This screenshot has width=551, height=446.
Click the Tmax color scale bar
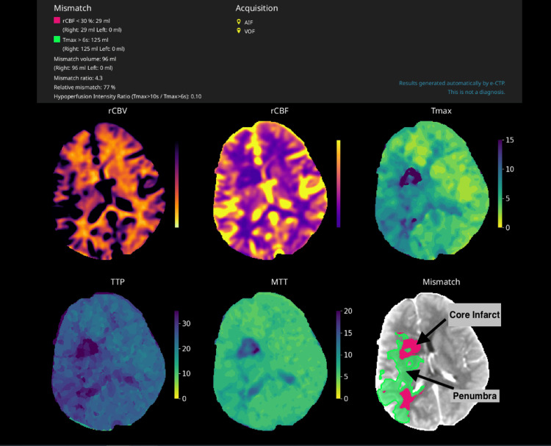(500, 184)
